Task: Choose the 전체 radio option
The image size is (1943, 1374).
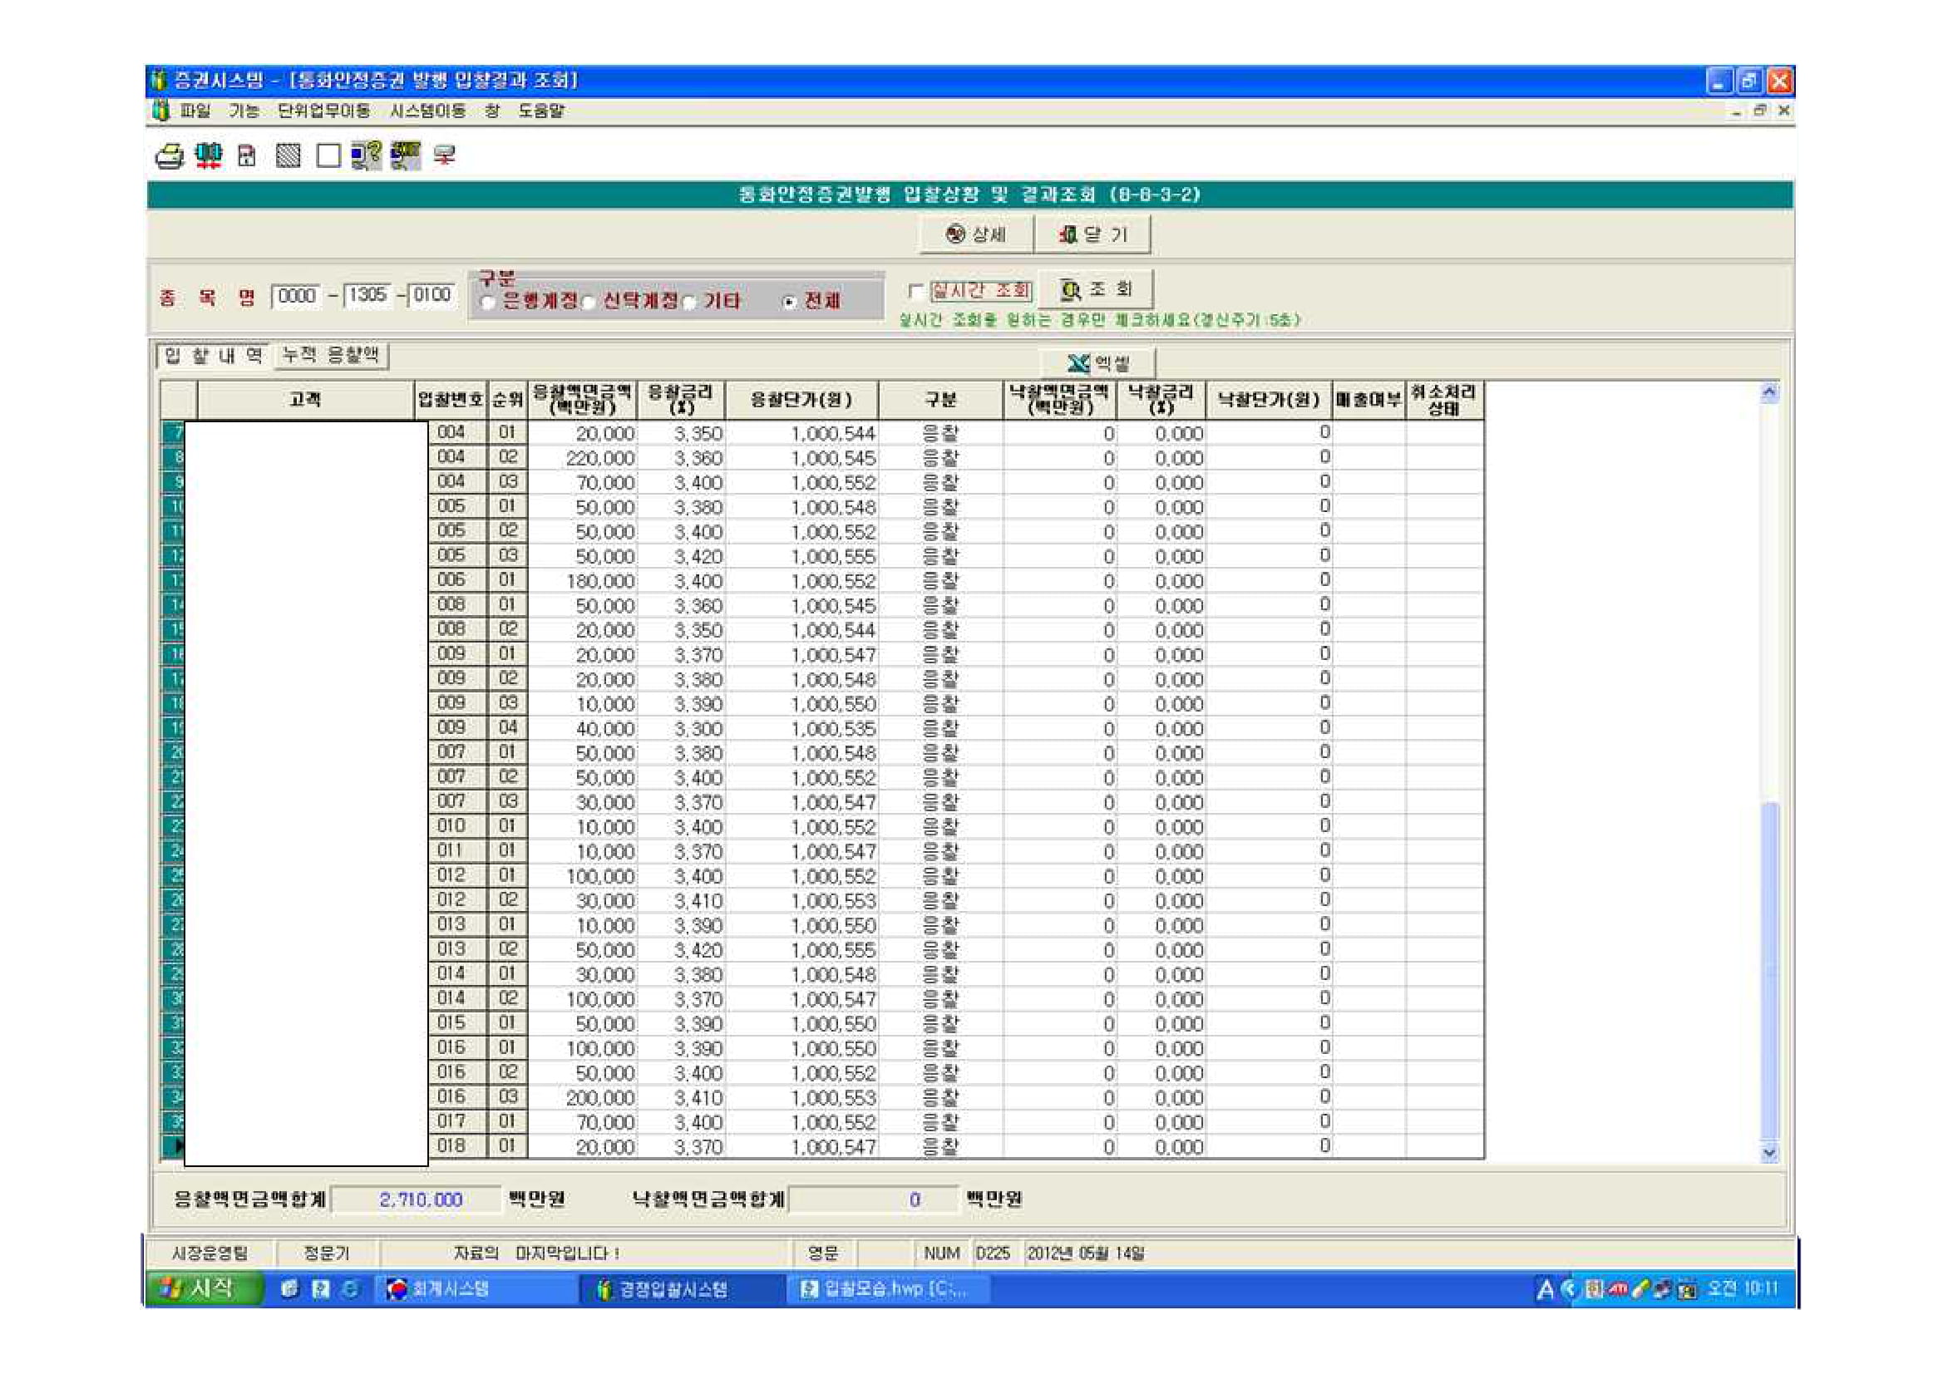Action: tap(790, 302)
